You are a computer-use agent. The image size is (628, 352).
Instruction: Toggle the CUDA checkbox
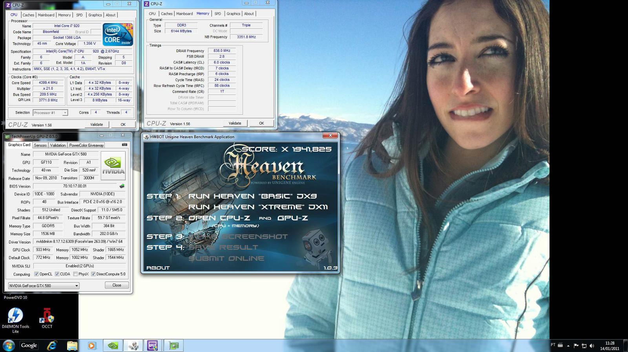pos(57,274)
